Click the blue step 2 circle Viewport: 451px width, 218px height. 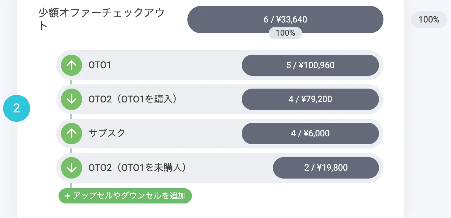click(17, 108)
